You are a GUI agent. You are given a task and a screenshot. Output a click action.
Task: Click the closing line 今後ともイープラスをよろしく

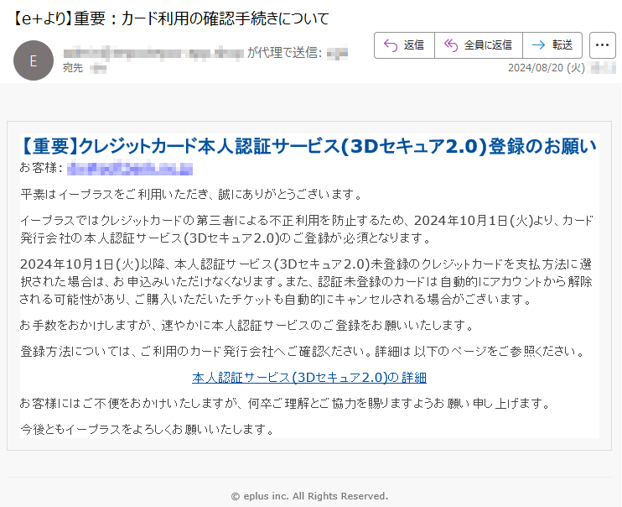coord(147,429)
